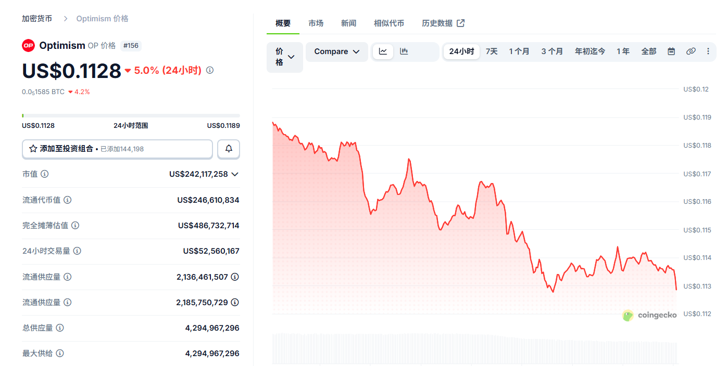Click the 24小时范围 price range bar
727x366 pixels.
(x=131, y=115)
